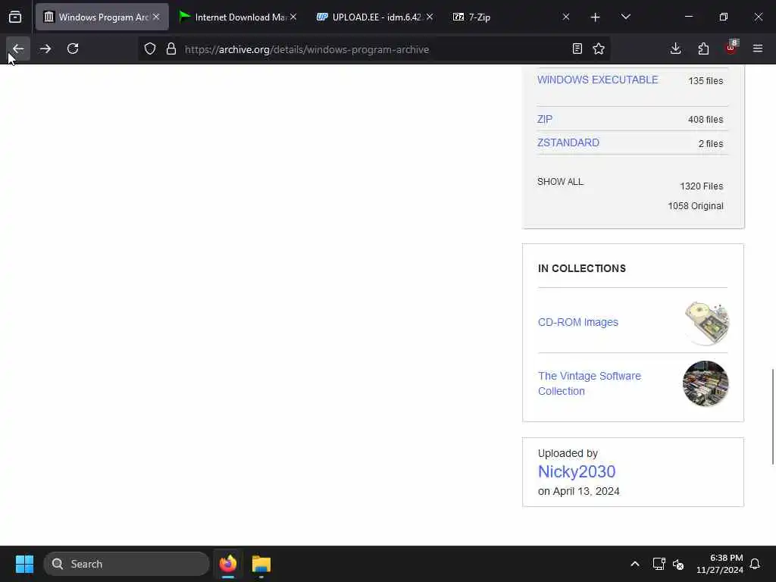This screenshot has width=776, height=582.
Task: Open a new tab with plus button
Action: (x=596, y=17)
